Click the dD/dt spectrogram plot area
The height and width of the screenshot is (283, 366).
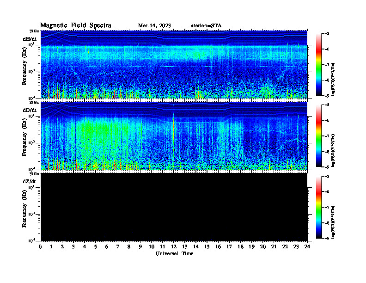coord(174,135)
